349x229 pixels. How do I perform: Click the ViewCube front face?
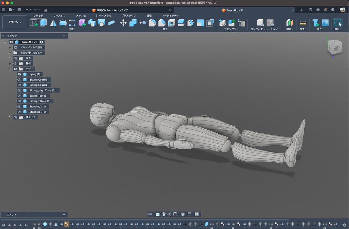[x=336, y=48]
